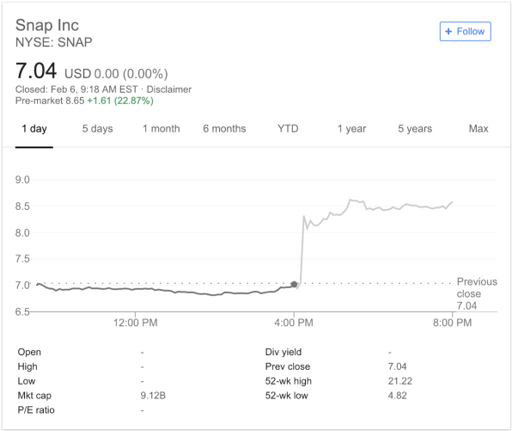Image resolution: width=512 pixels, height=431 pixels.
Task: Switch to the 5 years tab
Action: tap(415, 128)
